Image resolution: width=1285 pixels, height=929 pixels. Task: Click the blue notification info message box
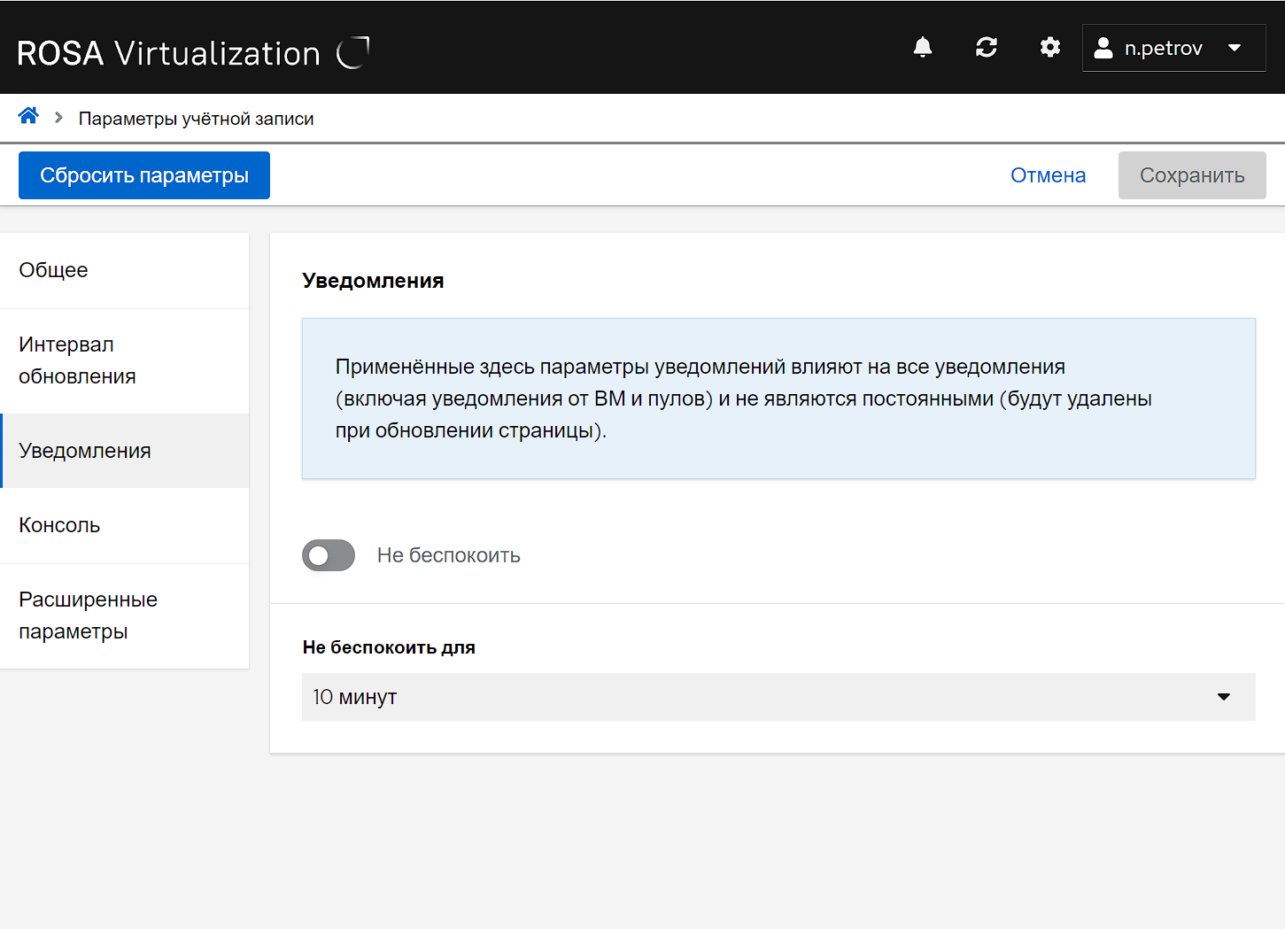(778, 399)
